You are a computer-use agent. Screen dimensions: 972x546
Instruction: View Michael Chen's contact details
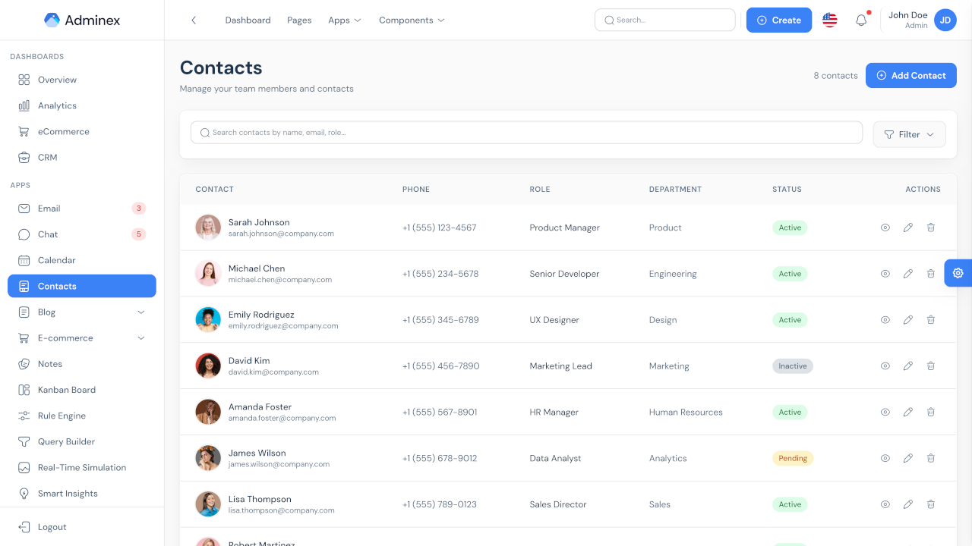pos(885,274)
